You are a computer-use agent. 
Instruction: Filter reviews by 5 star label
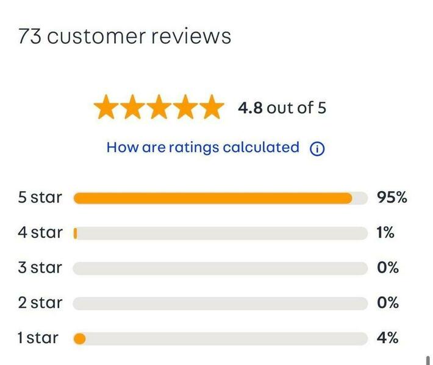(40, 197)
